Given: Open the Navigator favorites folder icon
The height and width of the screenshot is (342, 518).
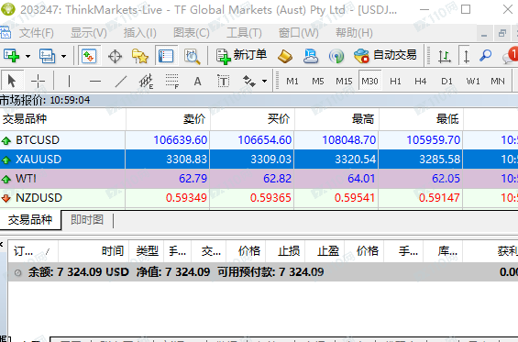Looking at the screenshot, I should click(140, 56).
